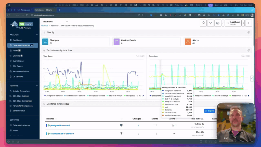Click the Recommendations sidebar icon

(x=11, y=71)
